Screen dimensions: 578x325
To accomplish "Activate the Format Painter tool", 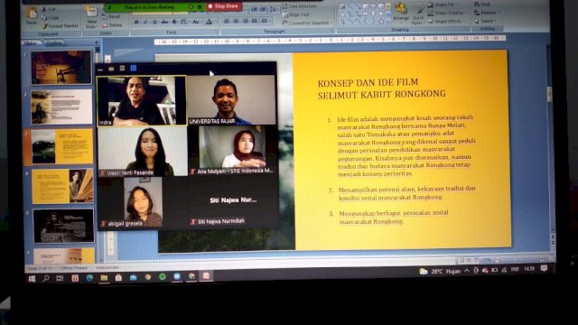I will tap(61, 26).
